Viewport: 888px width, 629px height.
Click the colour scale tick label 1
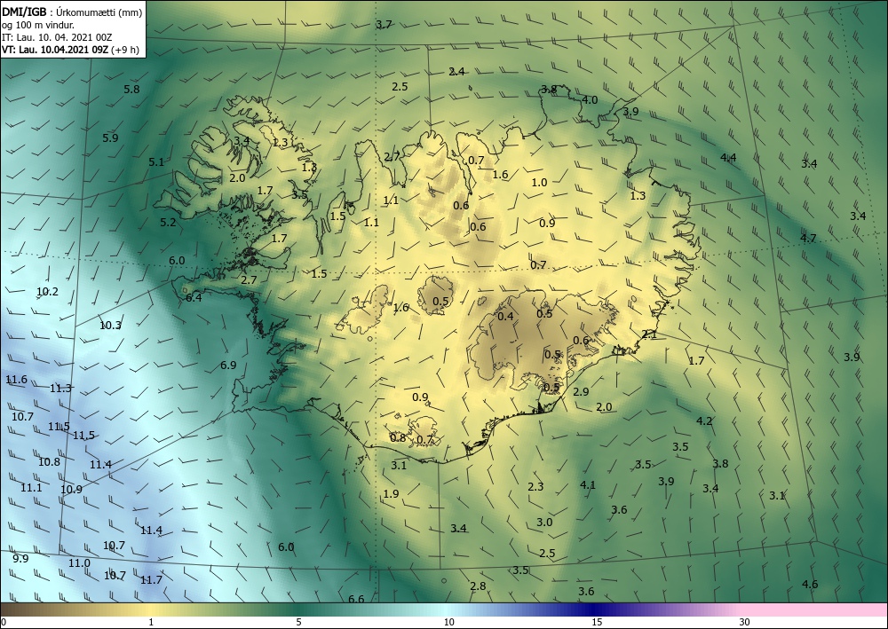point(151,622)
